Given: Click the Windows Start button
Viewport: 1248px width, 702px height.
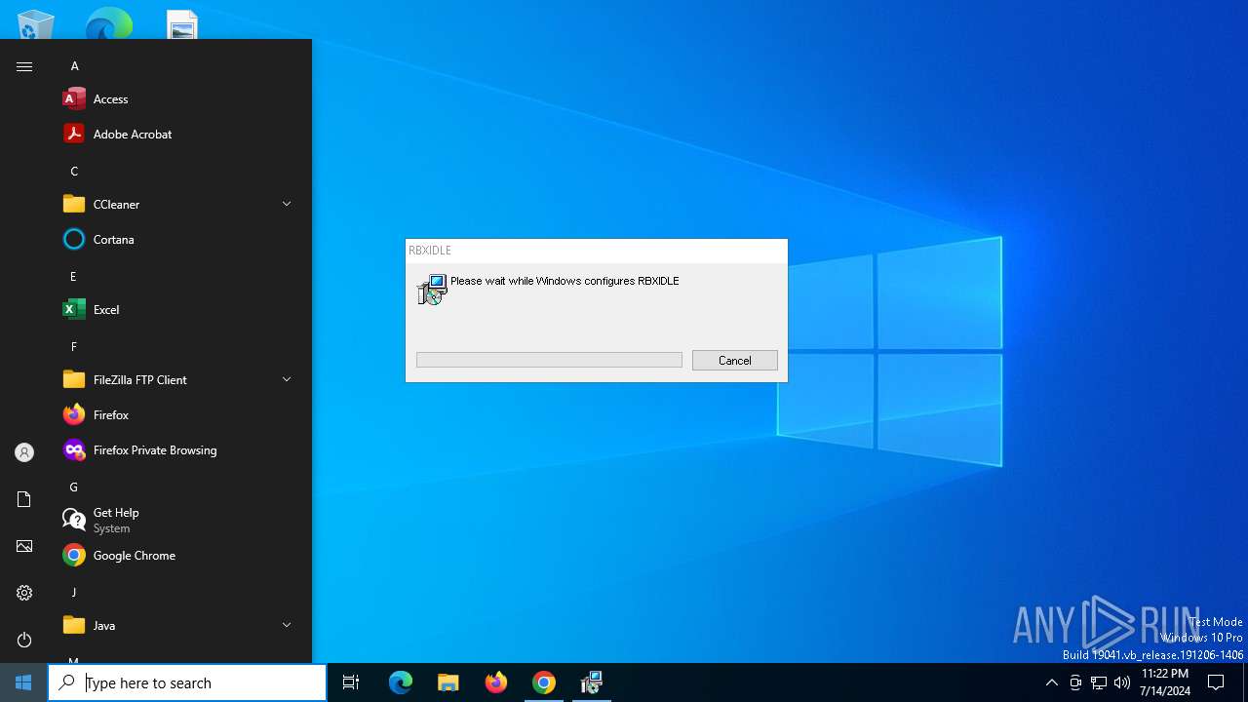Looking at the screenshot, I should 23,682.
